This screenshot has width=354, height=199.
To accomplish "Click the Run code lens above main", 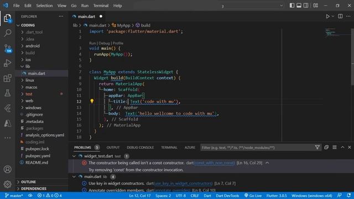I will [x=92, y=43].
